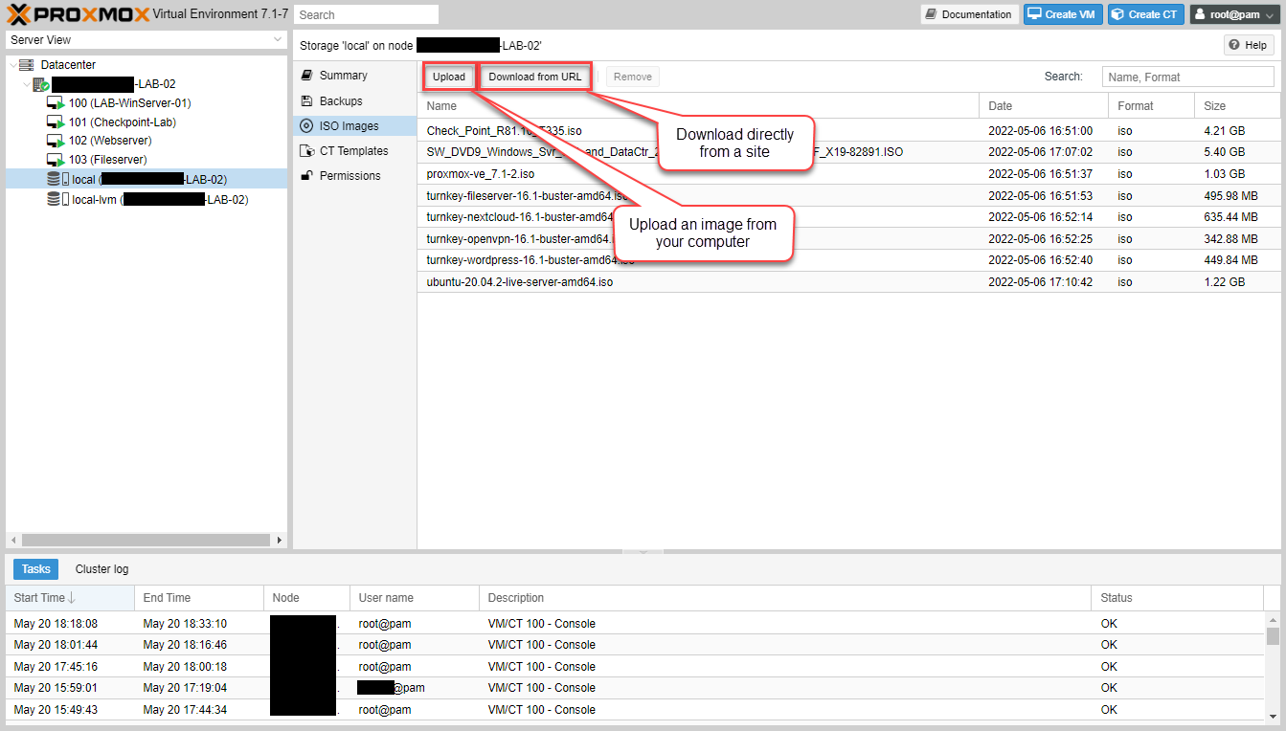This screenshot has width=1286, height=731.
Task: Click Download from URL button
Action: click(535, 77)
